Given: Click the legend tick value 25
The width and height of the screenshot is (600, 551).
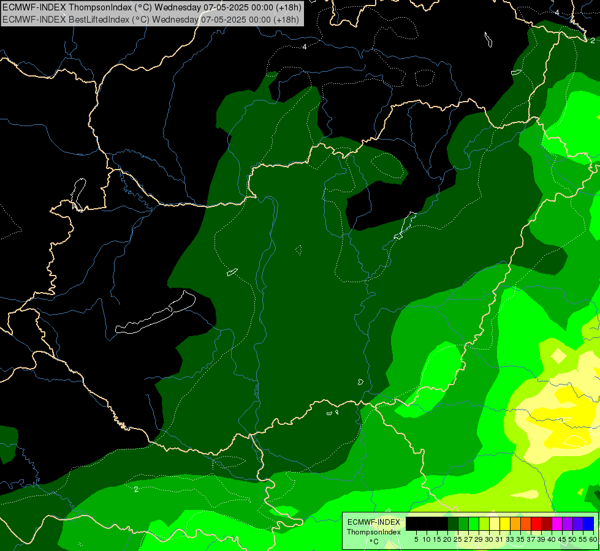Looking at the screenshot, I should pos(458,539).
